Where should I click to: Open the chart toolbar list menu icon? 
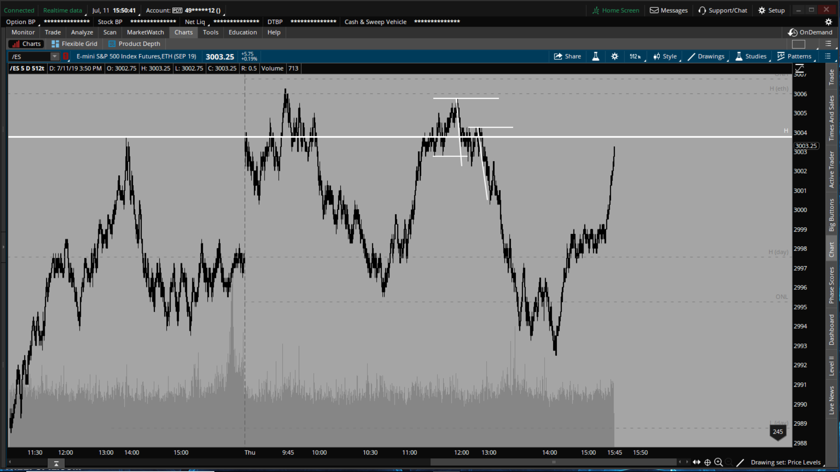coord(827,56)
